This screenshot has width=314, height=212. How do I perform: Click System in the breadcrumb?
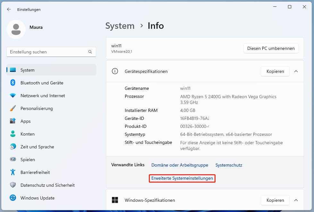click(x=120, y=26)
